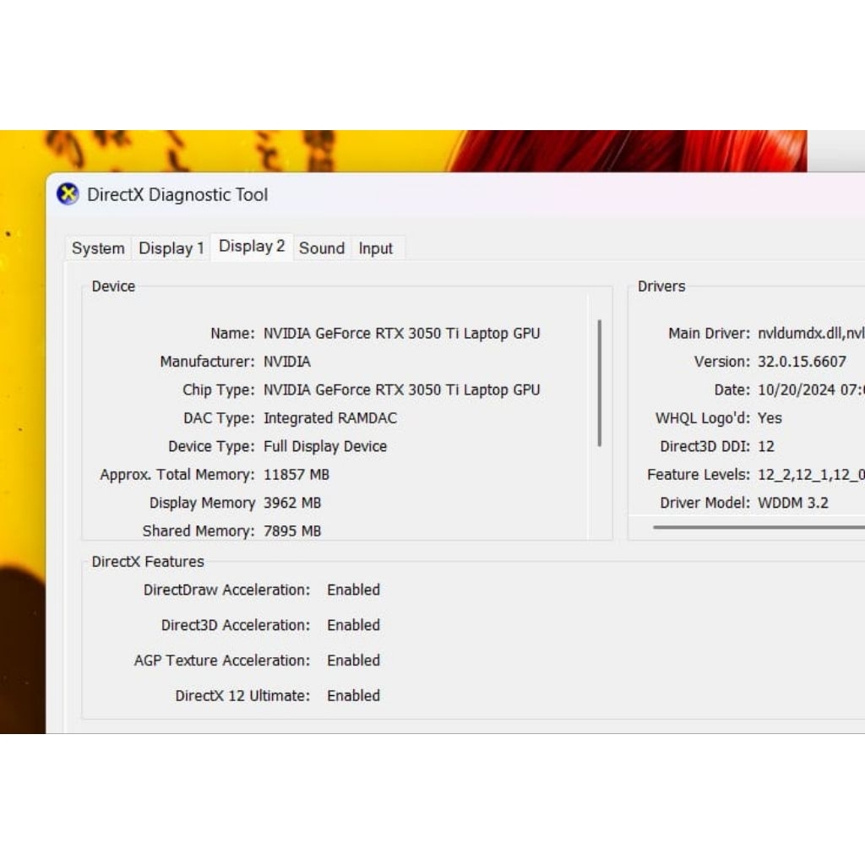The width and height of the screenshot is (865, 865).
Task: Click the Feature Levels value "12_2,12_1"
Action: (792, 475)
